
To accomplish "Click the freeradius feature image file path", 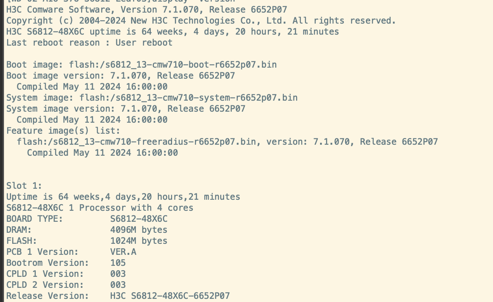I will point(139,142).
